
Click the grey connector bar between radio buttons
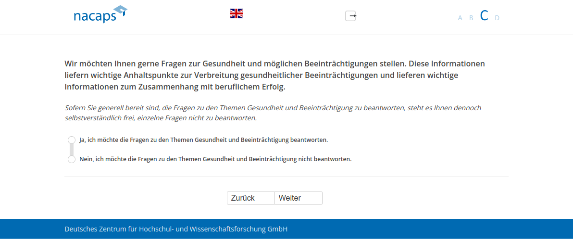click(72, 150)
